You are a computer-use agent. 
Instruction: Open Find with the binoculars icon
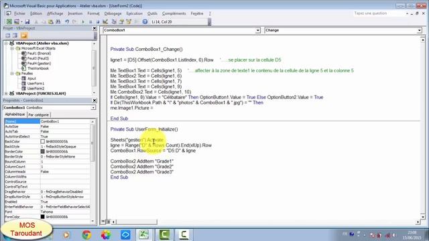pos(58,21)
